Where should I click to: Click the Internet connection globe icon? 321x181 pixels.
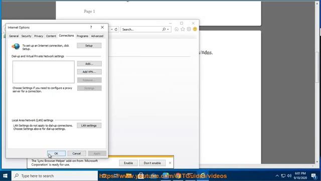(16, 47)
